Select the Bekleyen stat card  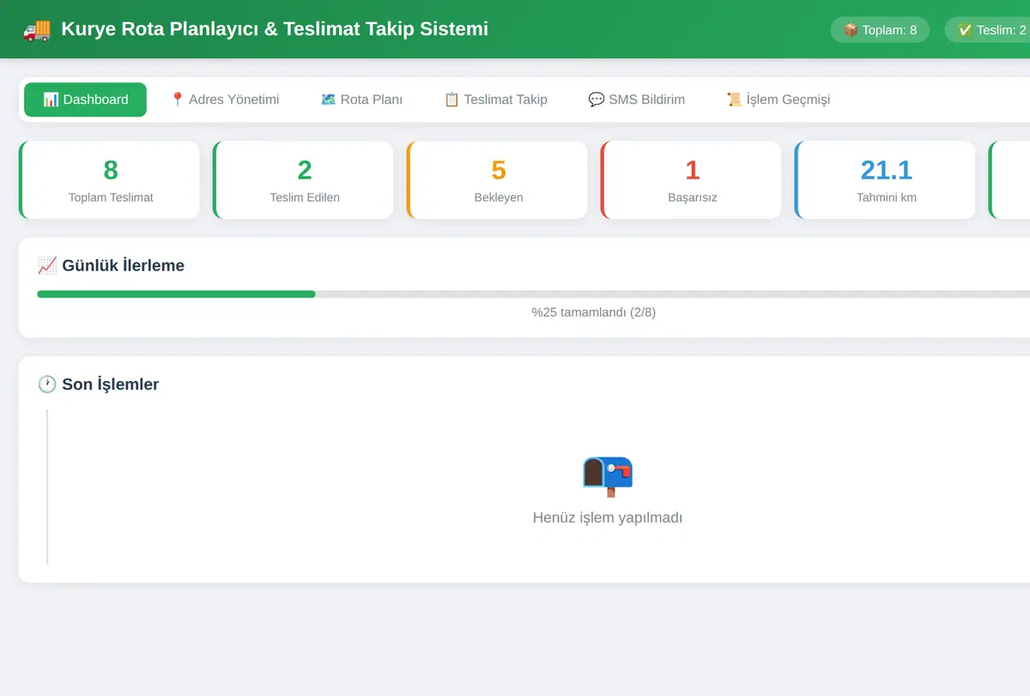(497, 180)
